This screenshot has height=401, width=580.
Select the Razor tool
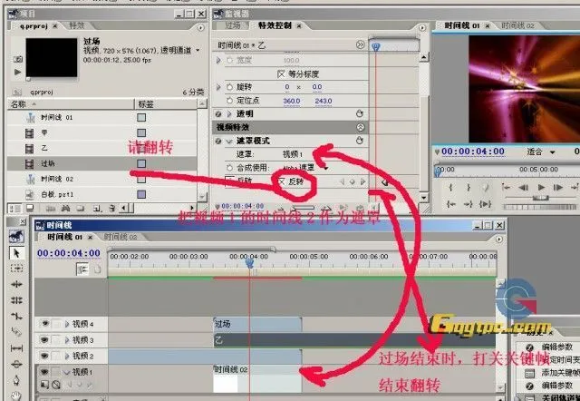click(17, 331)
